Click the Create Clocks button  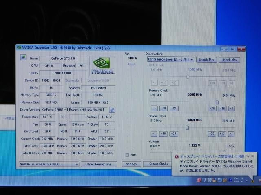(x=157, y=164)
